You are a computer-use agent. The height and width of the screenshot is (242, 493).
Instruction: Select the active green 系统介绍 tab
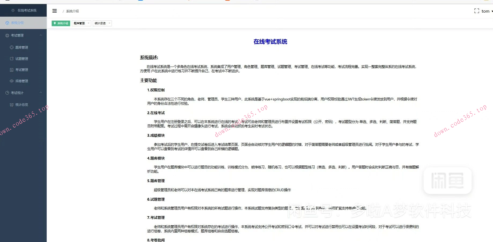point(61,23)
